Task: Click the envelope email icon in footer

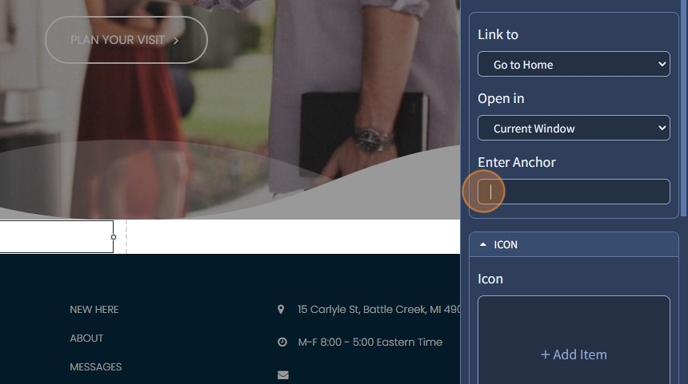Action: (283, 374)
